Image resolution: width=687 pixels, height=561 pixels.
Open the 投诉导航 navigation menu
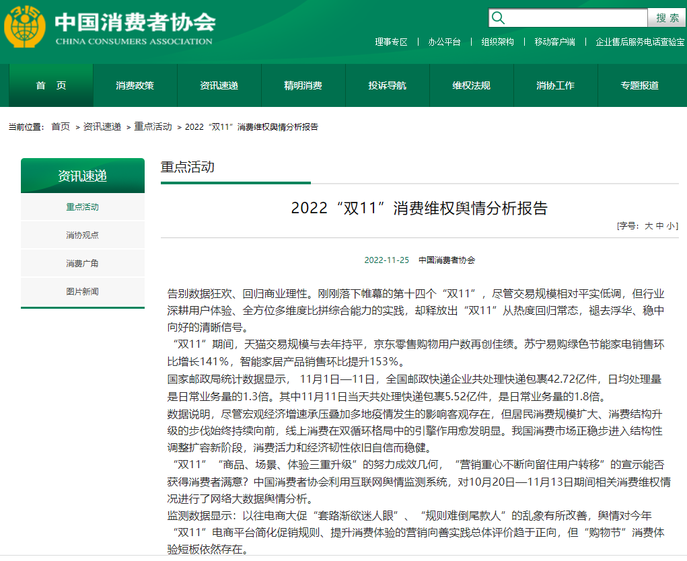click(x=387, y=85)
